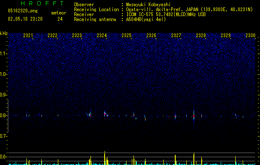The image size is (260, 165).
Task: Click the yellow intensity spike before 2328
Action: [194, 159]
